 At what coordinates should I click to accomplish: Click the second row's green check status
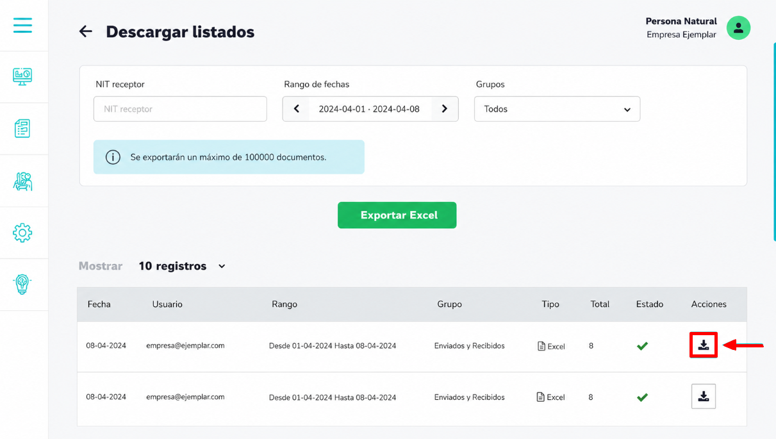pyautogui.click(x=642, y=397)
